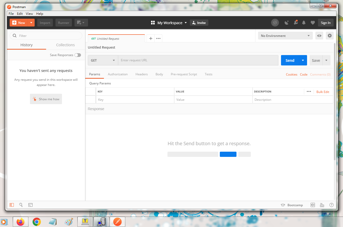This screenshot has height=227, width=343.
Task: Open the tab options ellipsis menu
Action: (x=158, y=38)
